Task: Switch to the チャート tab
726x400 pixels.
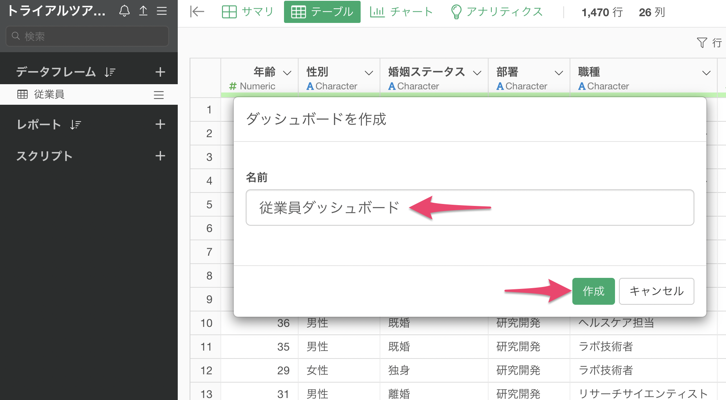Action: [x=401, y=12]
